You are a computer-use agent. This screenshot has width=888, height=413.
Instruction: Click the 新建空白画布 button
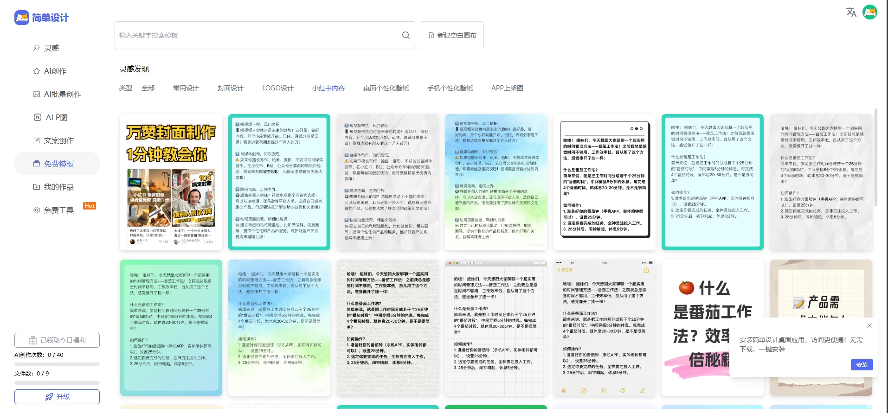pos(452,35)
